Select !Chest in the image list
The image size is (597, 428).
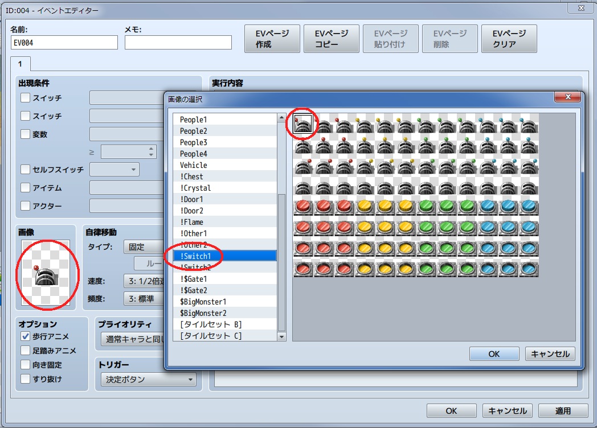tap(224, 176)
